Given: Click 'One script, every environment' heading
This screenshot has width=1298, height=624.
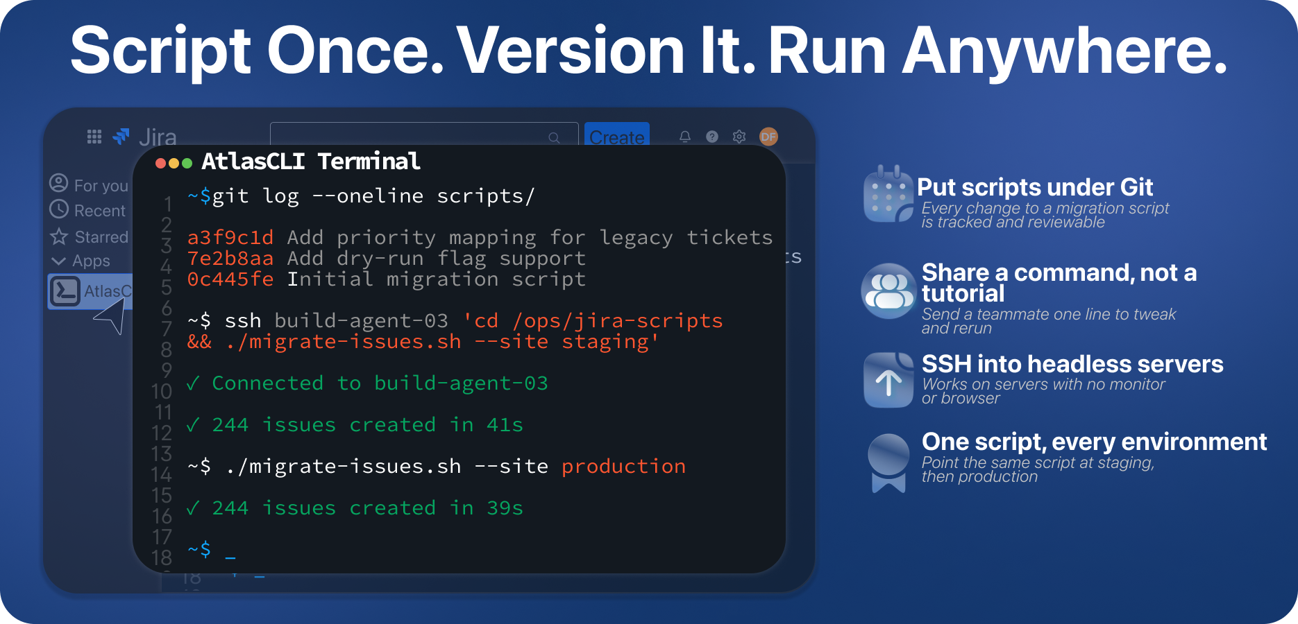Looking at the screenshot, I should coord(1095,442).
